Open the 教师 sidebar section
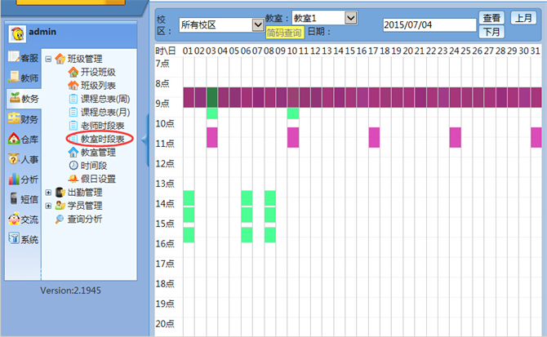547x337 pixels. (24, 78)
